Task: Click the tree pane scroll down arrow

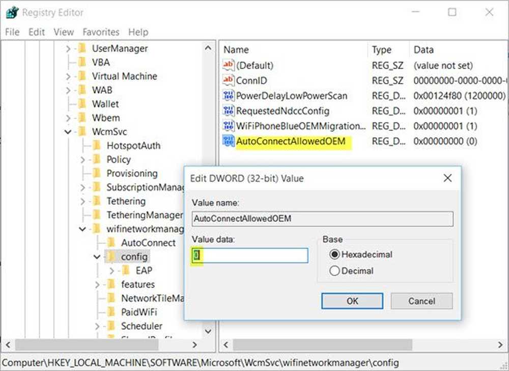Action: (x=208, y=331)
